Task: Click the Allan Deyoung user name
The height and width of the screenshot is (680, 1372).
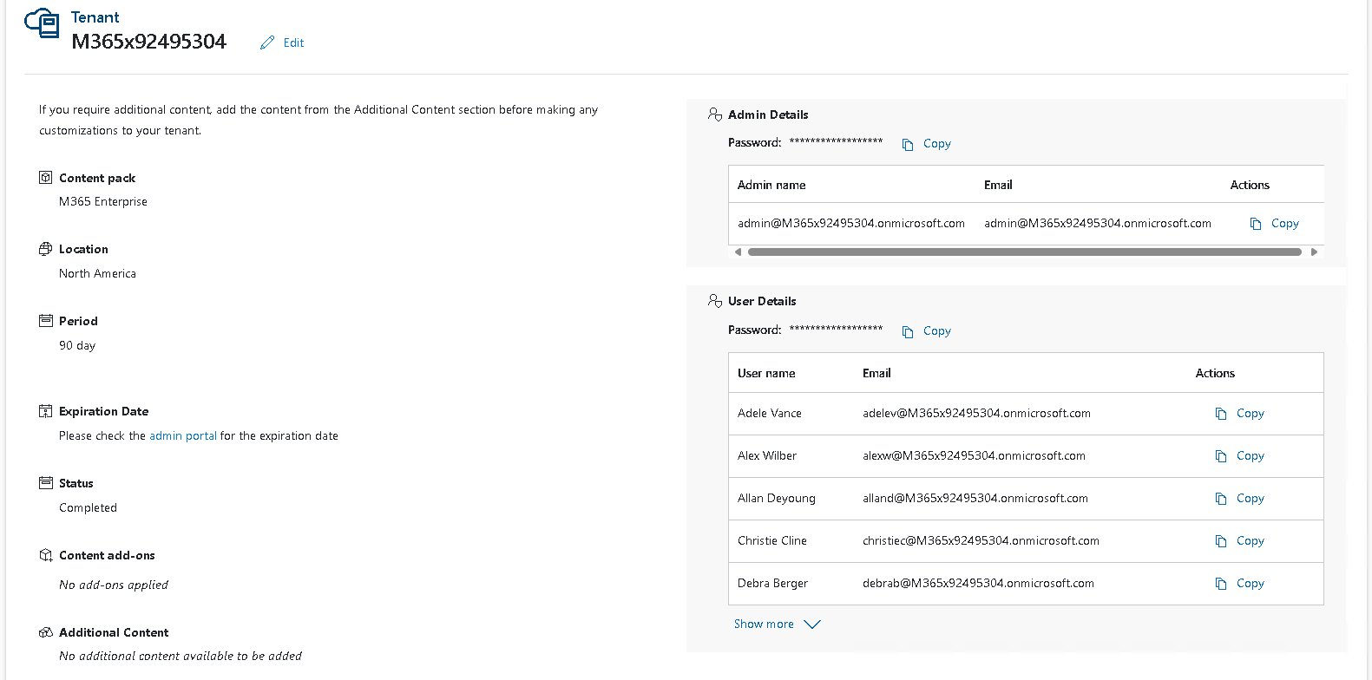Action: pyautogui.click(x=777, y=498)
